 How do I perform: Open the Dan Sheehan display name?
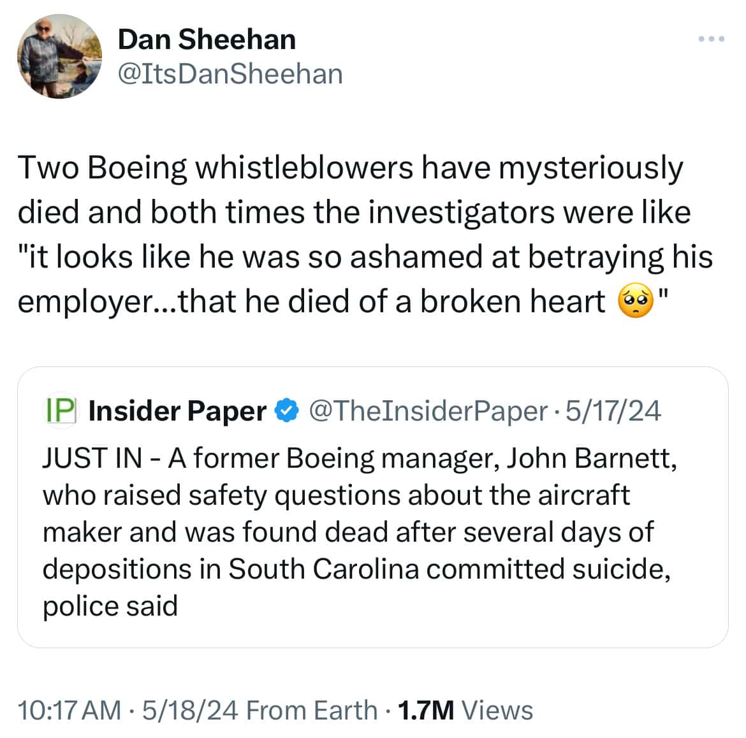tap(207, 40)
